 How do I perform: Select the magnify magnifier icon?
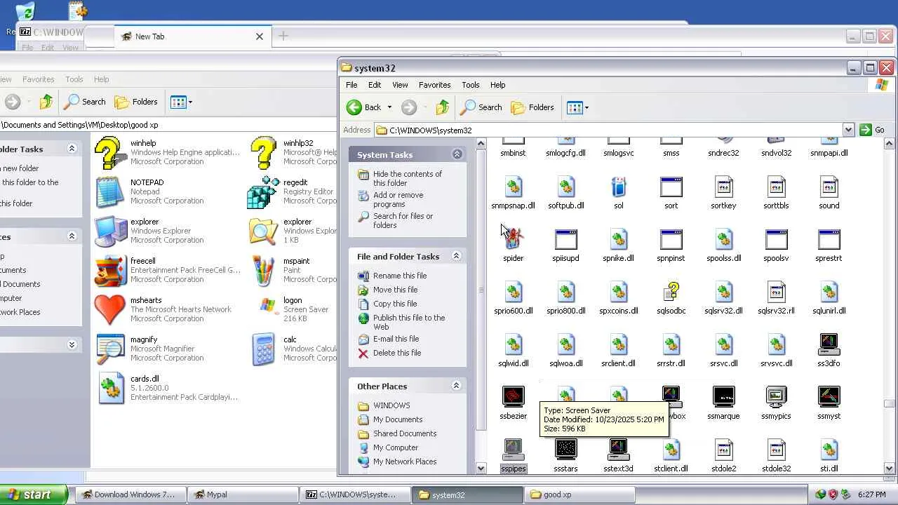point(110,349)
